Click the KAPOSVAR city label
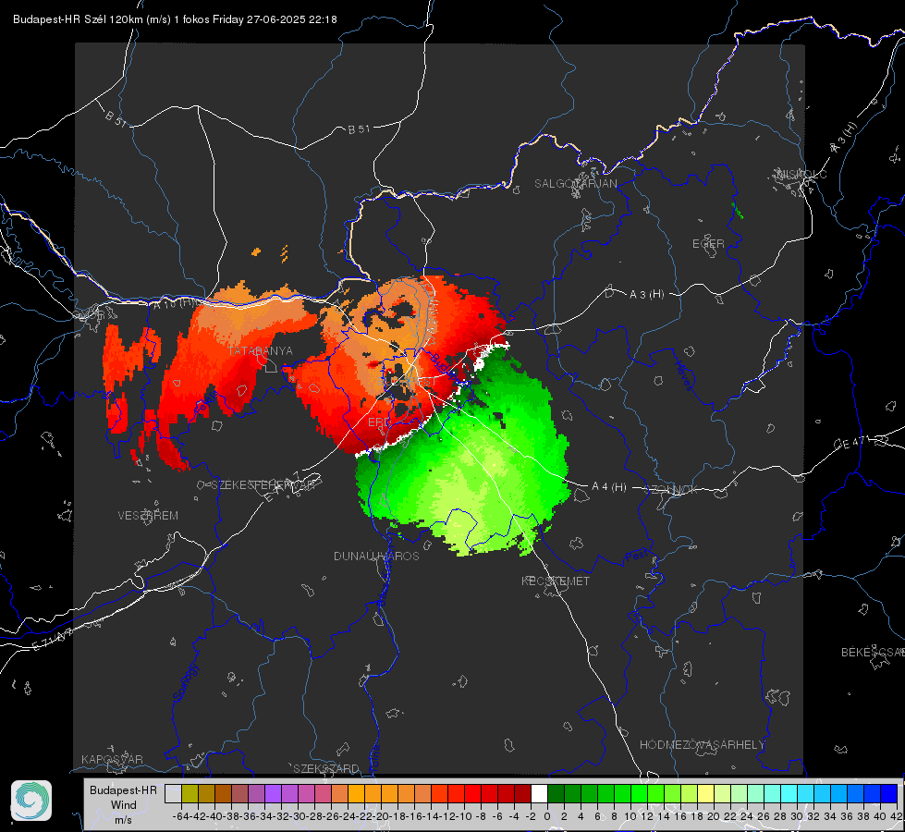 [112, 759]
